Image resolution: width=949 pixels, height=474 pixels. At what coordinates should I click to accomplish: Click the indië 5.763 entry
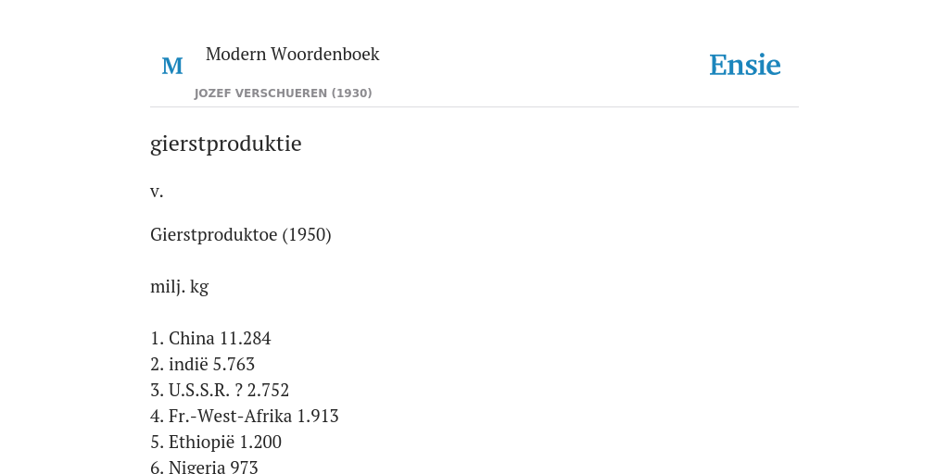[x=203, y=365]
